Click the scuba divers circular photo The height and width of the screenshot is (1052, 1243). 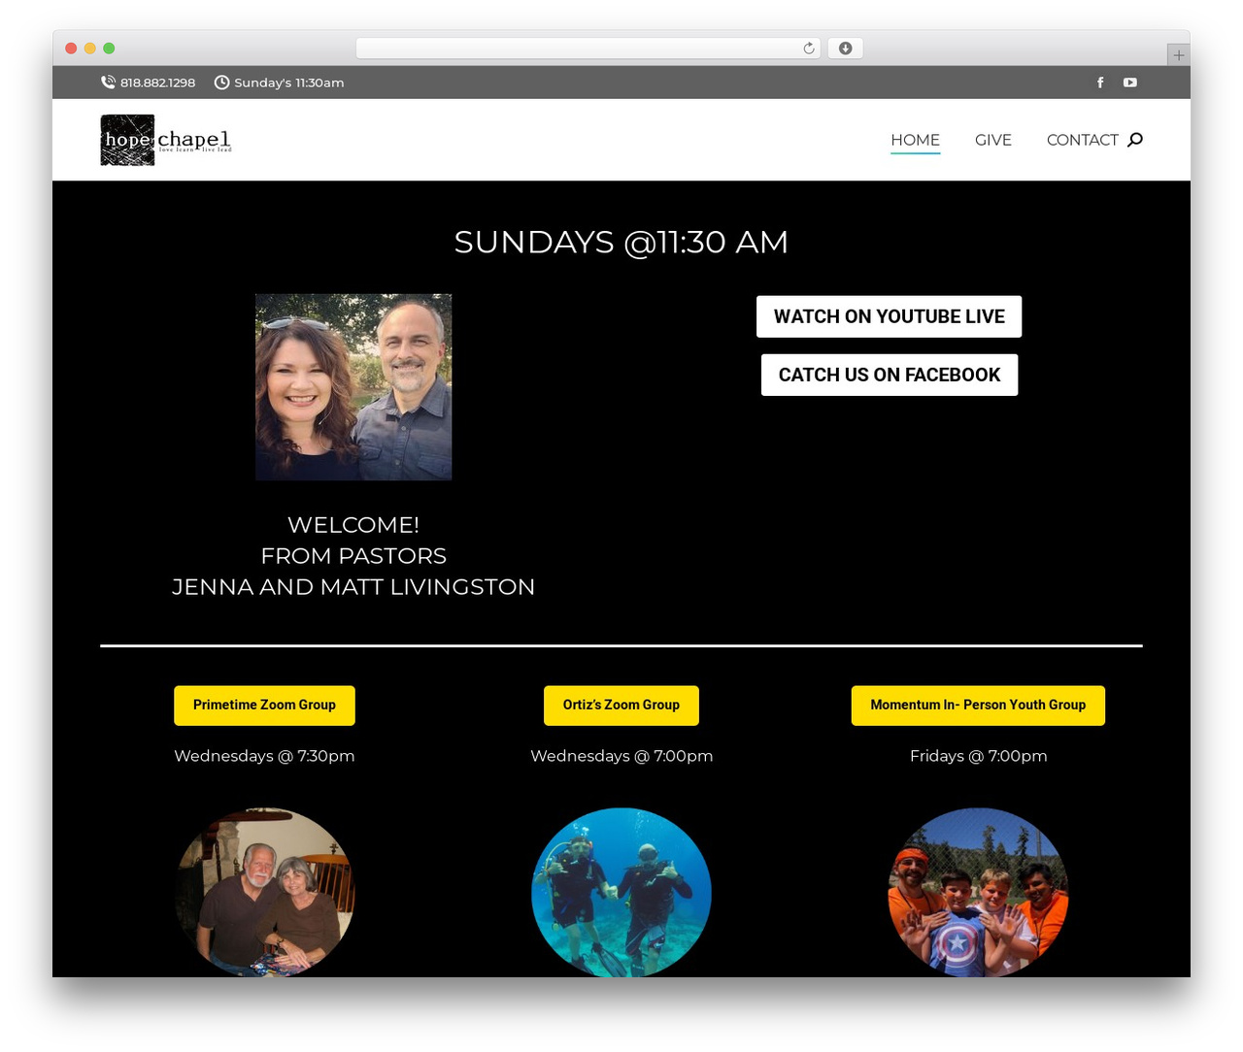click(621, 892)
